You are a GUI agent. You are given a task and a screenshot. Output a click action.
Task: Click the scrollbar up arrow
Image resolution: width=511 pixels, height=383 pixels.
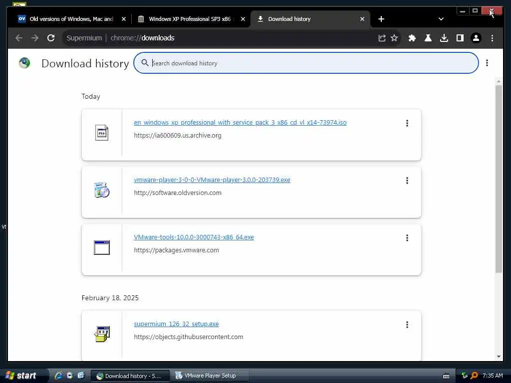[x=499, y=81]
